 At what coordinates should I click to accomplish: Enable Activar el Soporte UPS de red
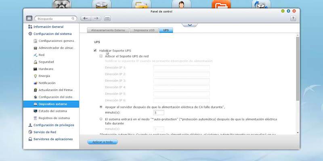(x=101, y=56)
